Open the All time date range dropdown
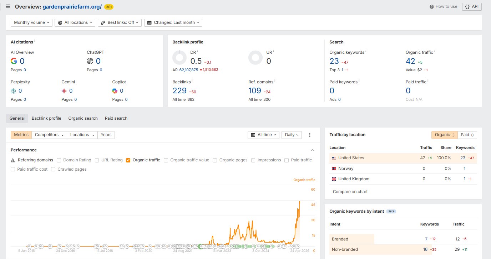Image resolution: width=491 pixels, height=259 pixels. point(263,135)
